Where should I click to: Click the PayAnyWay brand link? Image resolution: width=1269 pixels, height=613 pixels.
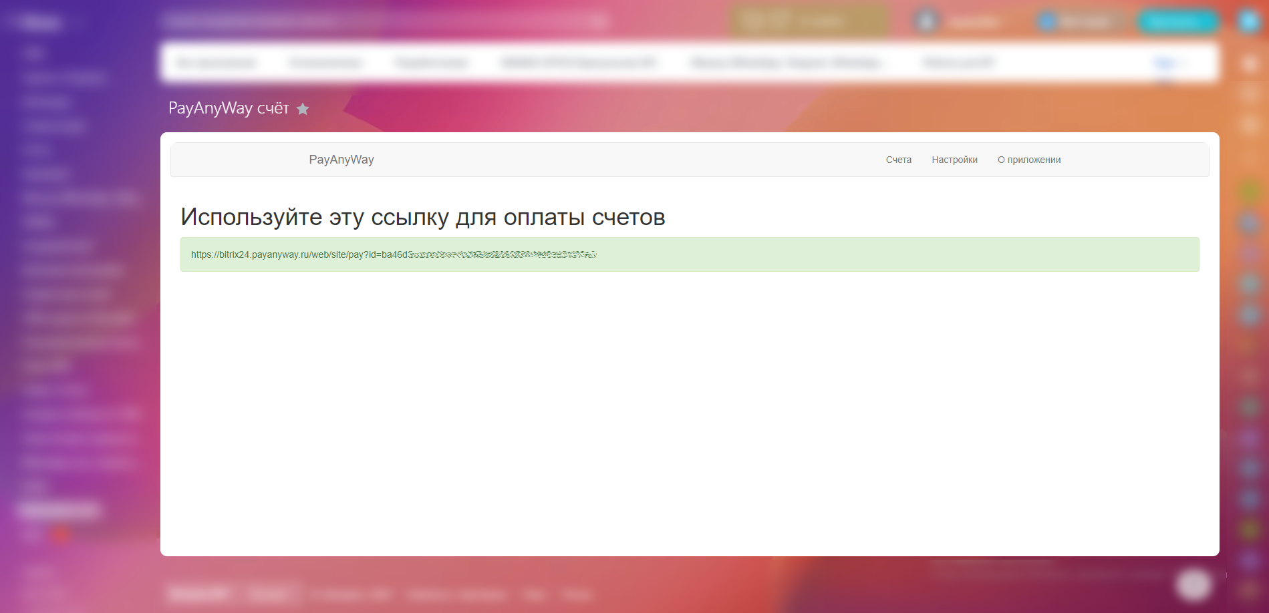(341, 160)
